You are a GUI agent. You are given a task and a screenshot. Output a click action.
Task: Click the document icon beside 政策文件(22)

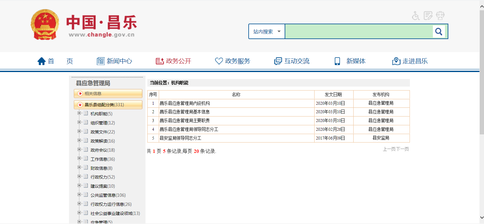pyautogui.click(x=86, y=131)
